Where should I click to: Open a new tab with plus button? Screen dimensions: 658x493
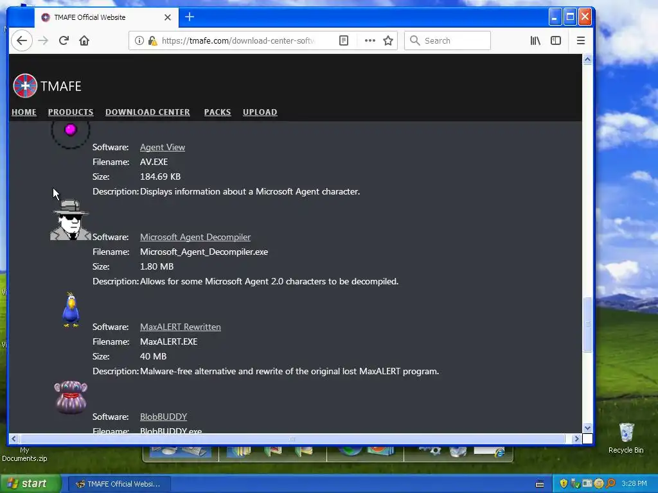pyautogui.click(x=190, y=17)
